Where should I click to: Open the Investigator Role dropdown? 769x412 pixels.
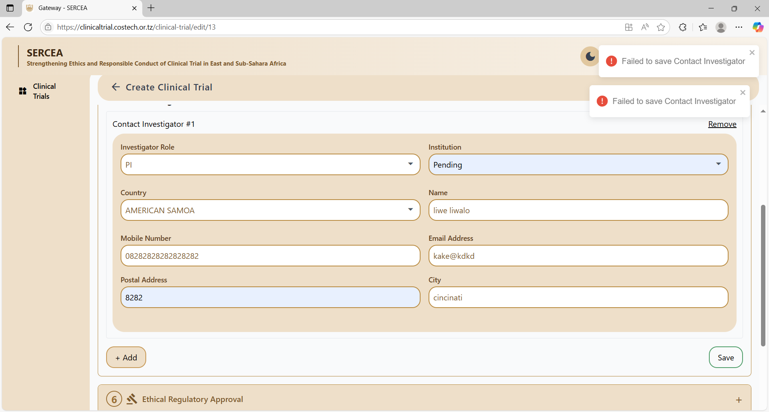pyautogui.click(x=270, y=164)
